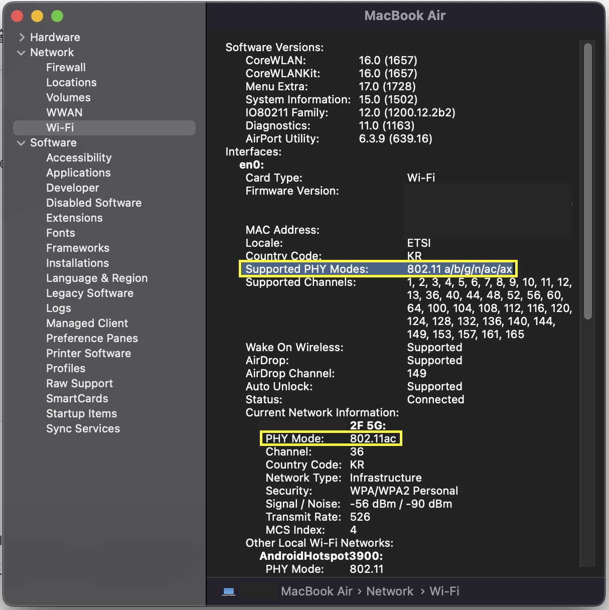Click the Network category label

click(x=52, y=52)
